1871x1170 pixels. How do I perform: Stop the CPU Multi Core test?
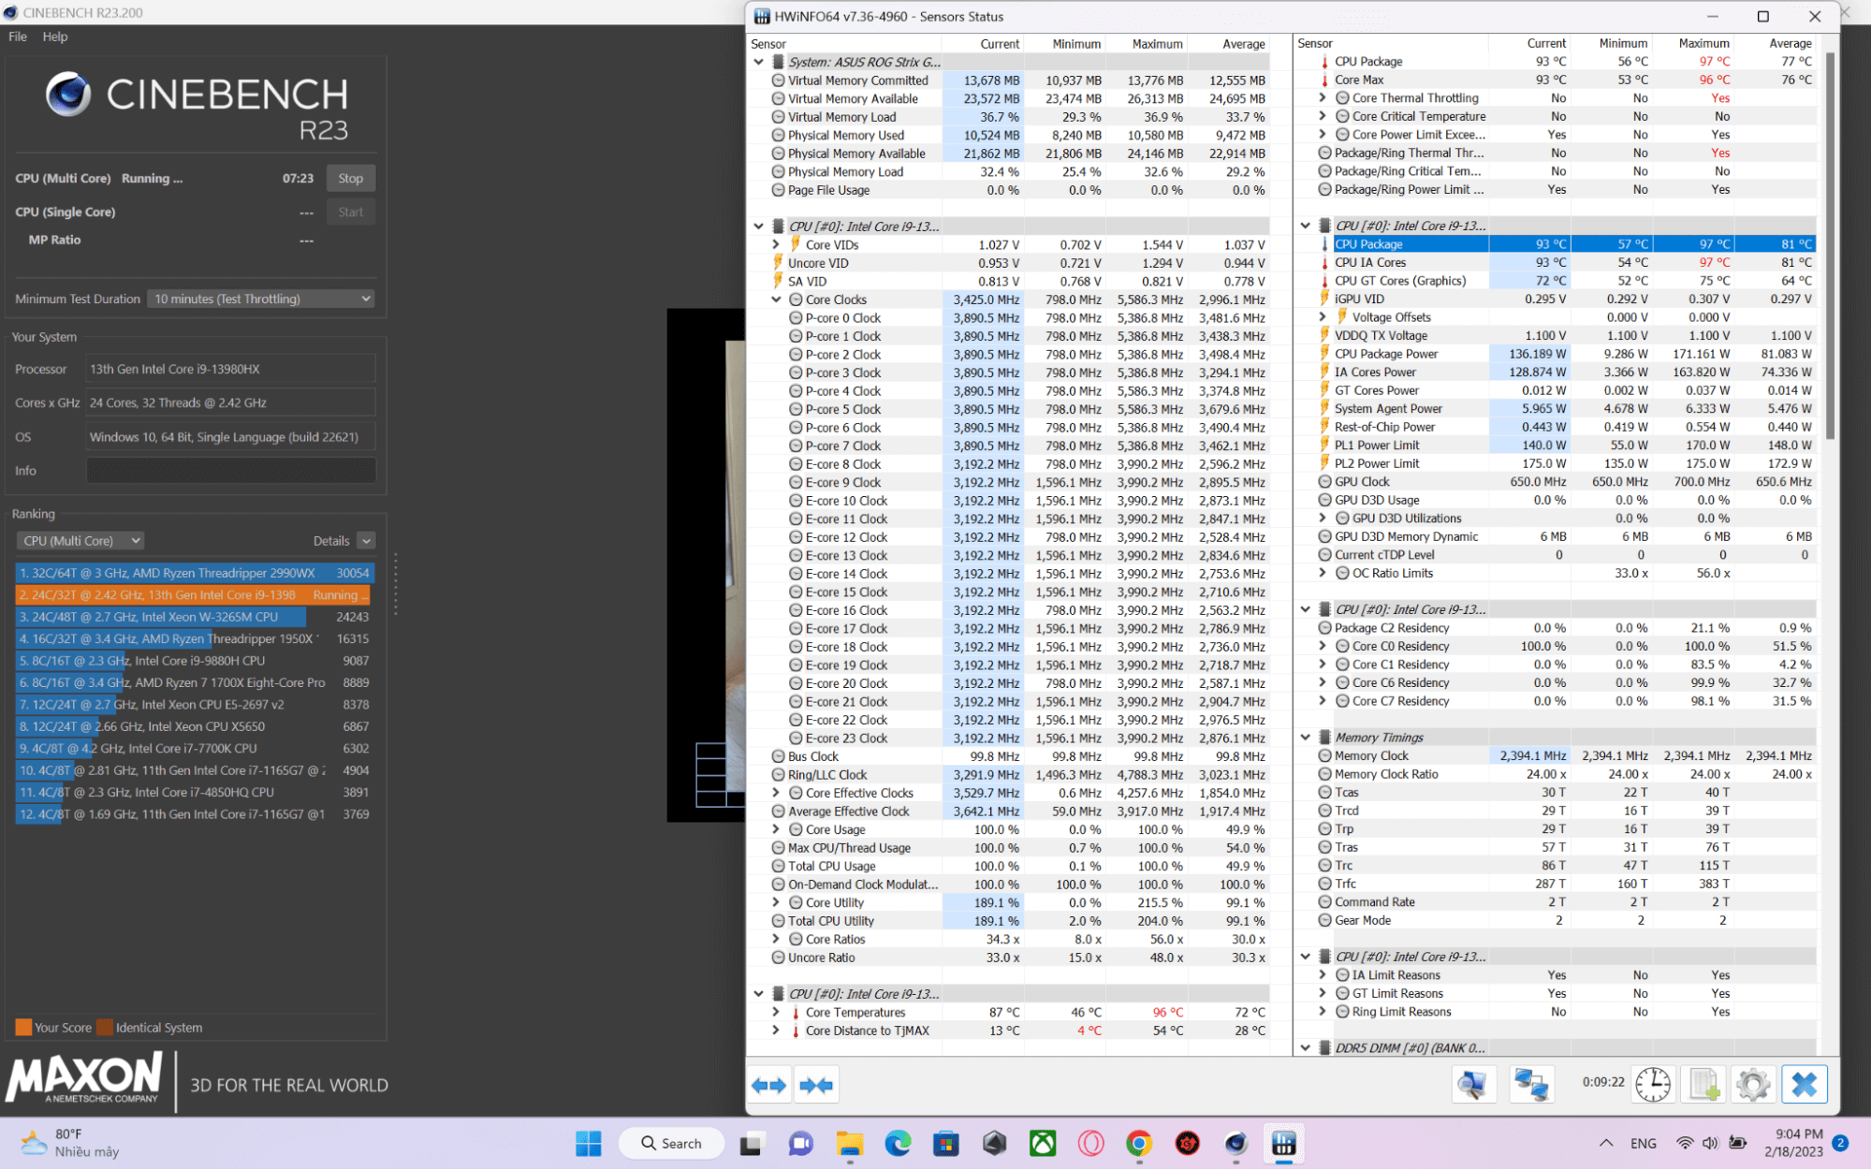[351, 179]
